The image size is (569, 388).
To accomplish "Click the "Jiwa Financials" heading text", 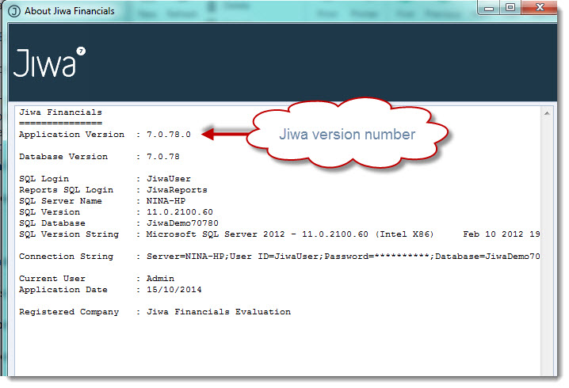I will pos(60,112).
